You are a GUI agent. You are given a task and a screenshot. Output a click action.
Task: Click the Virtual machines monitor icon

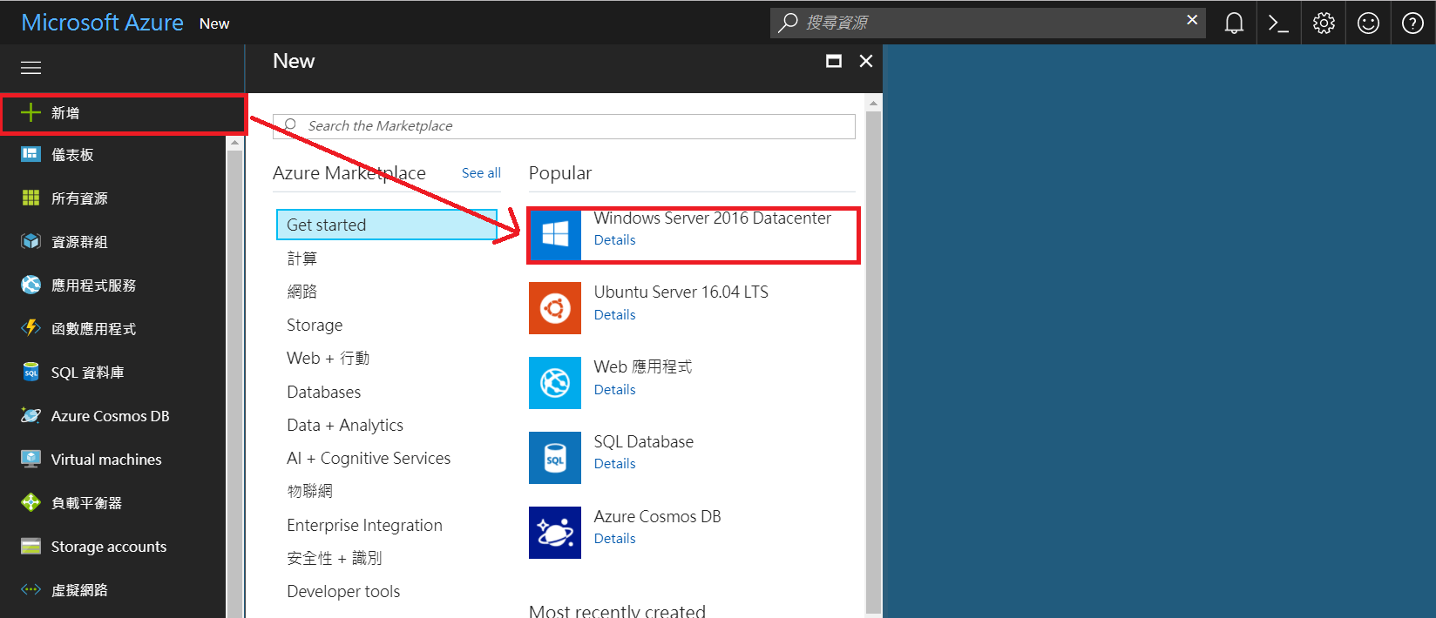click(30, 459)
